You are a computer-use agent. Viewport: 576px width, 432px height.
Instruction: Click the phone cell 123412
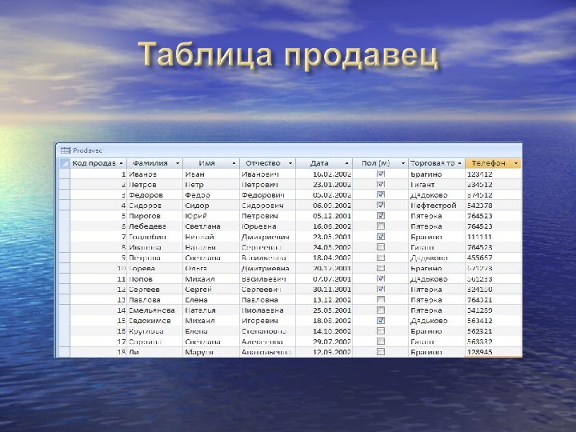coord(493,174)
